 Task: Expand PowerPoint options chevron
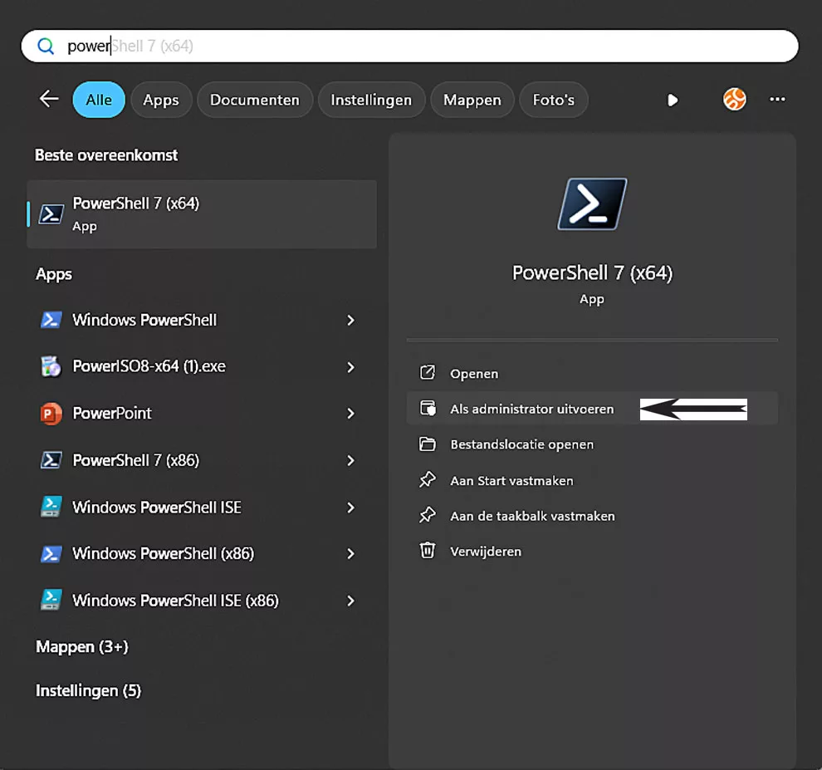351,414
